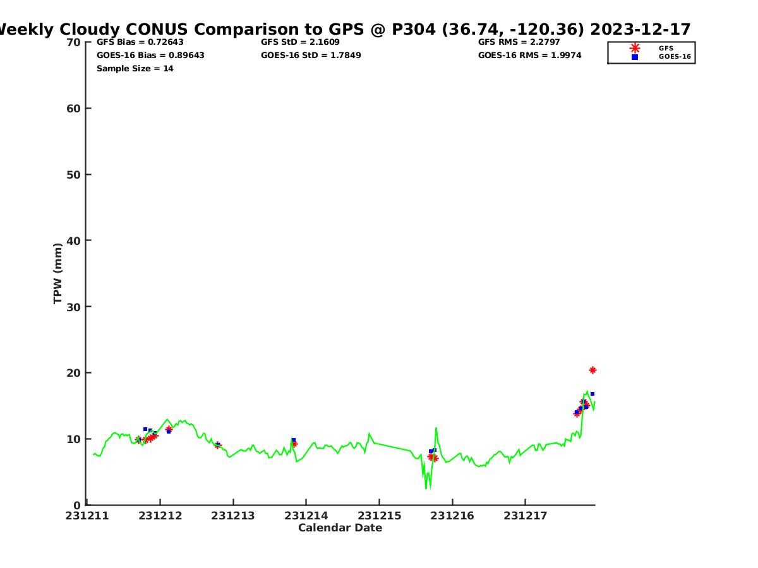
Task: Click x-axis tick label 231216
Action: (x=452, y=516)
